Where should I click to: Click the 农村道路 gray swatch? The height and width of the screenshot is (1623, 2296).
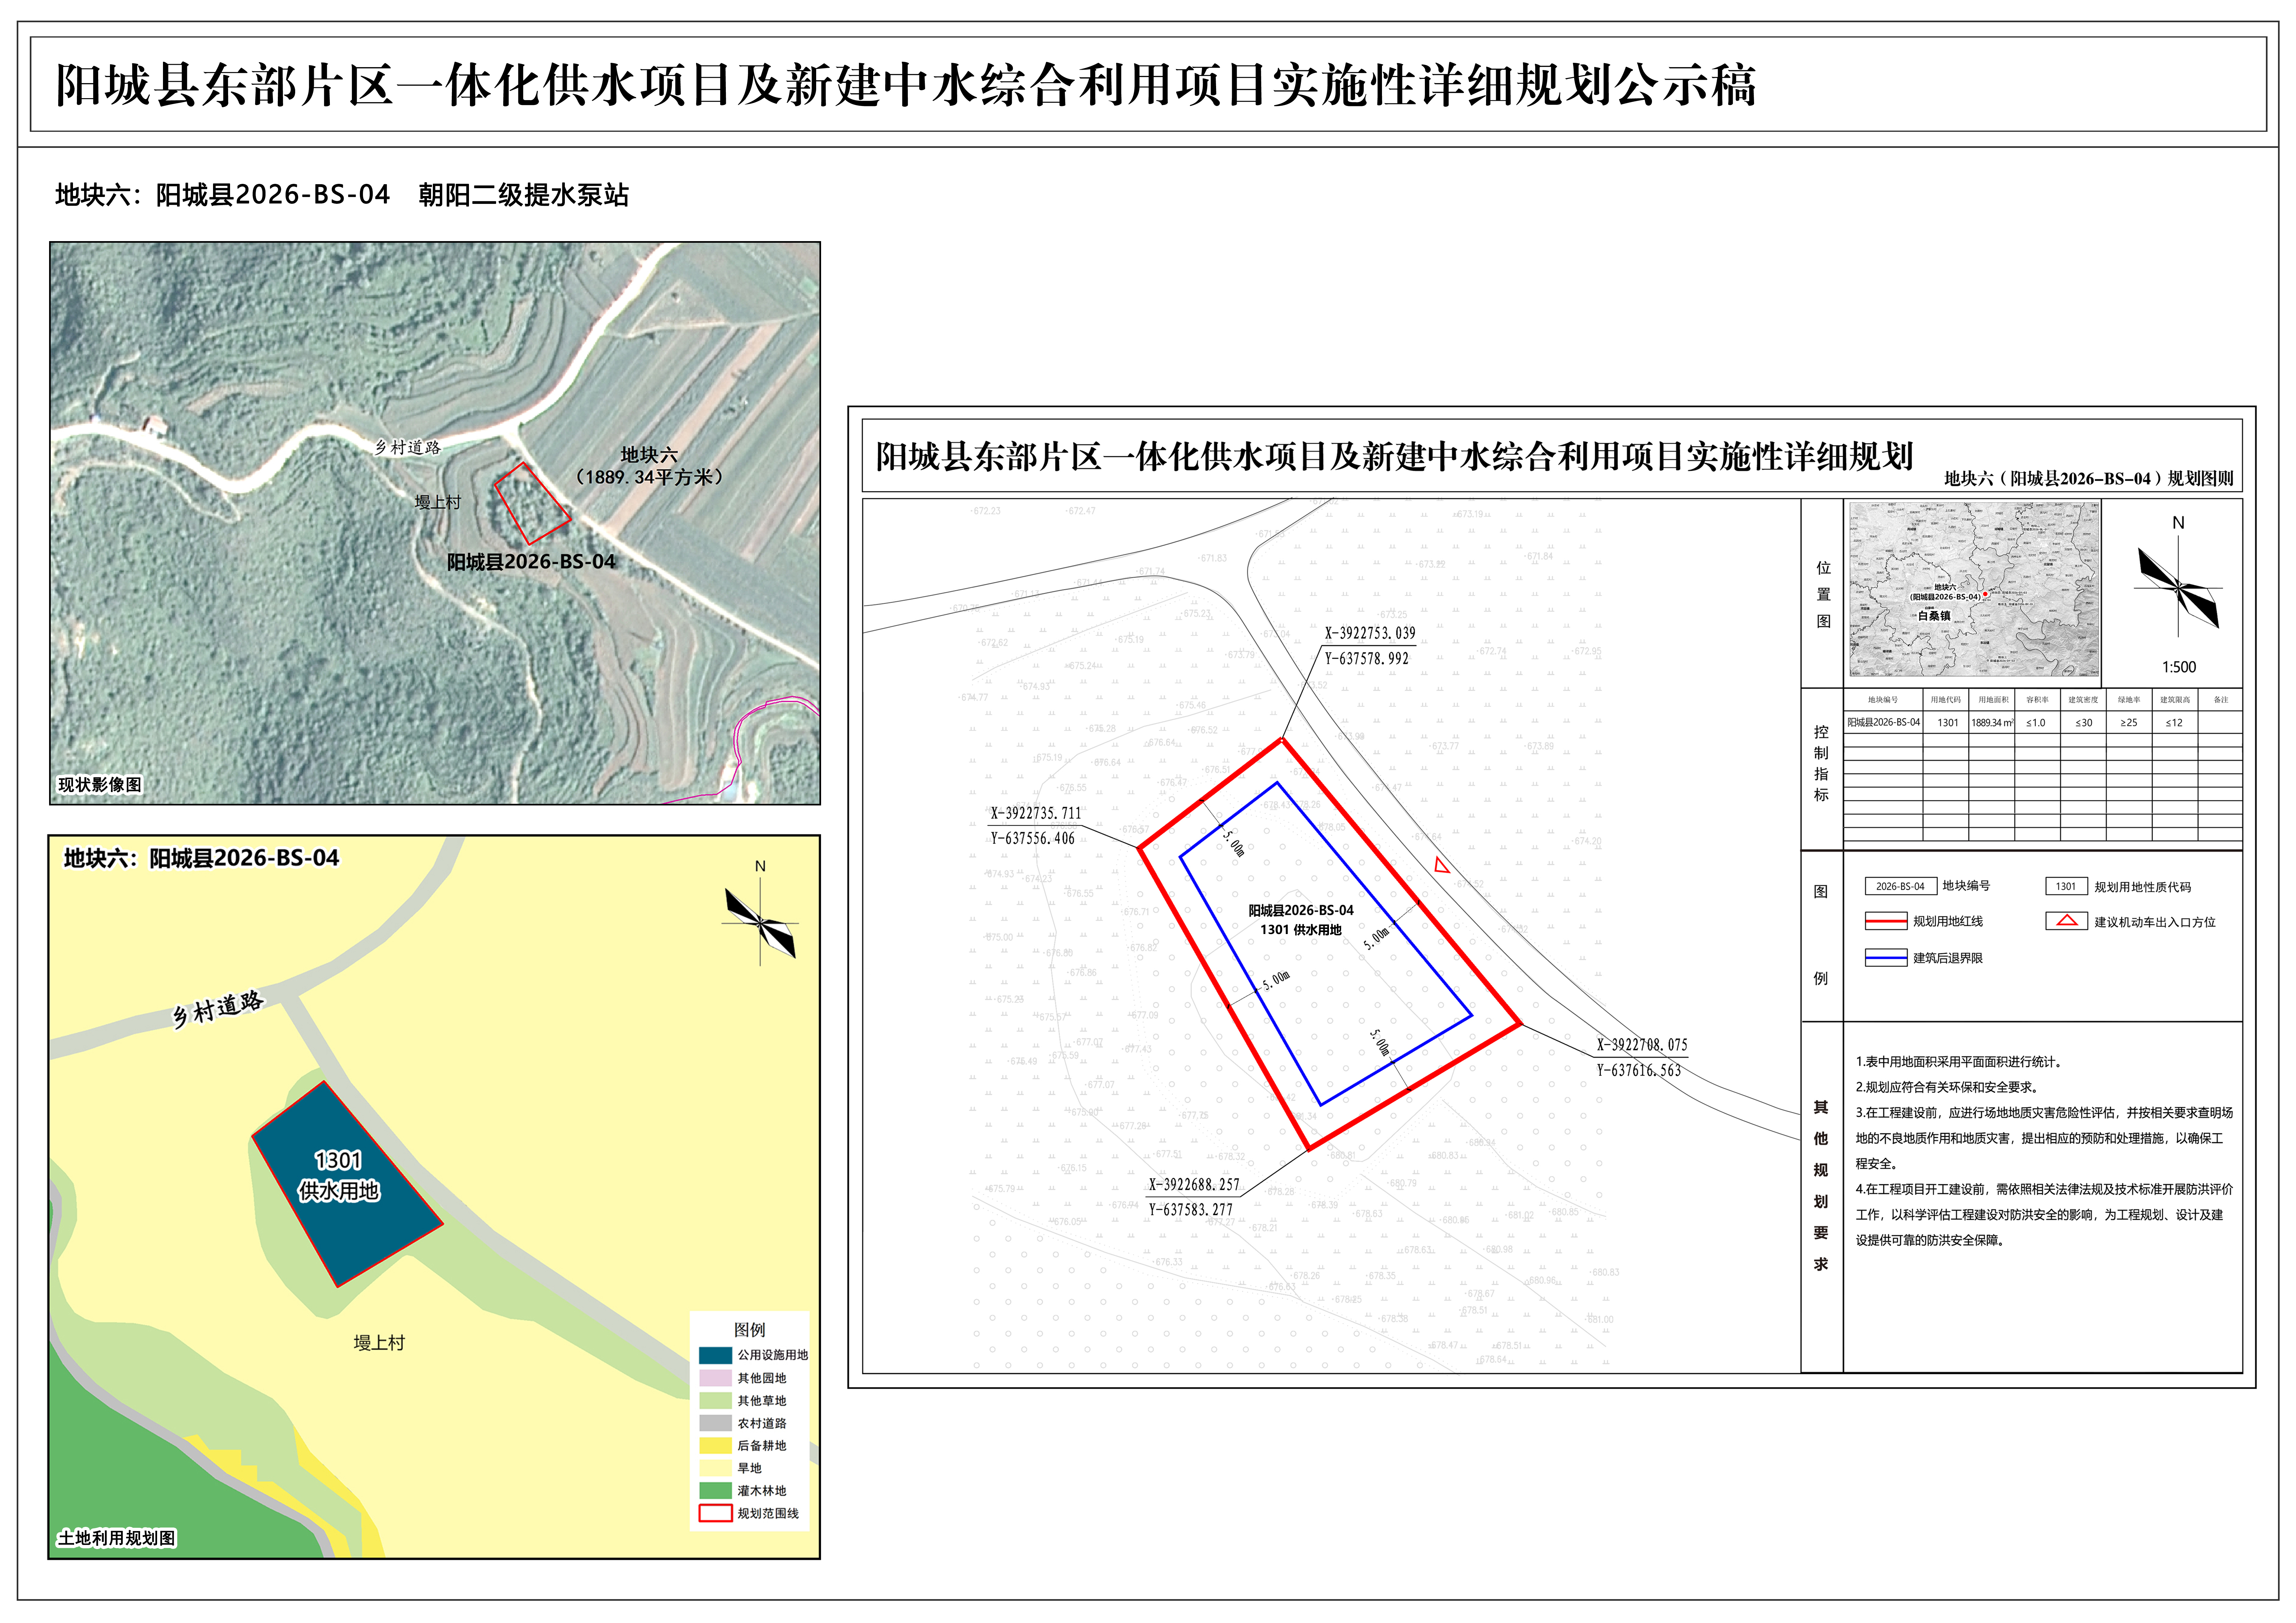click(x=715, y=1423)
